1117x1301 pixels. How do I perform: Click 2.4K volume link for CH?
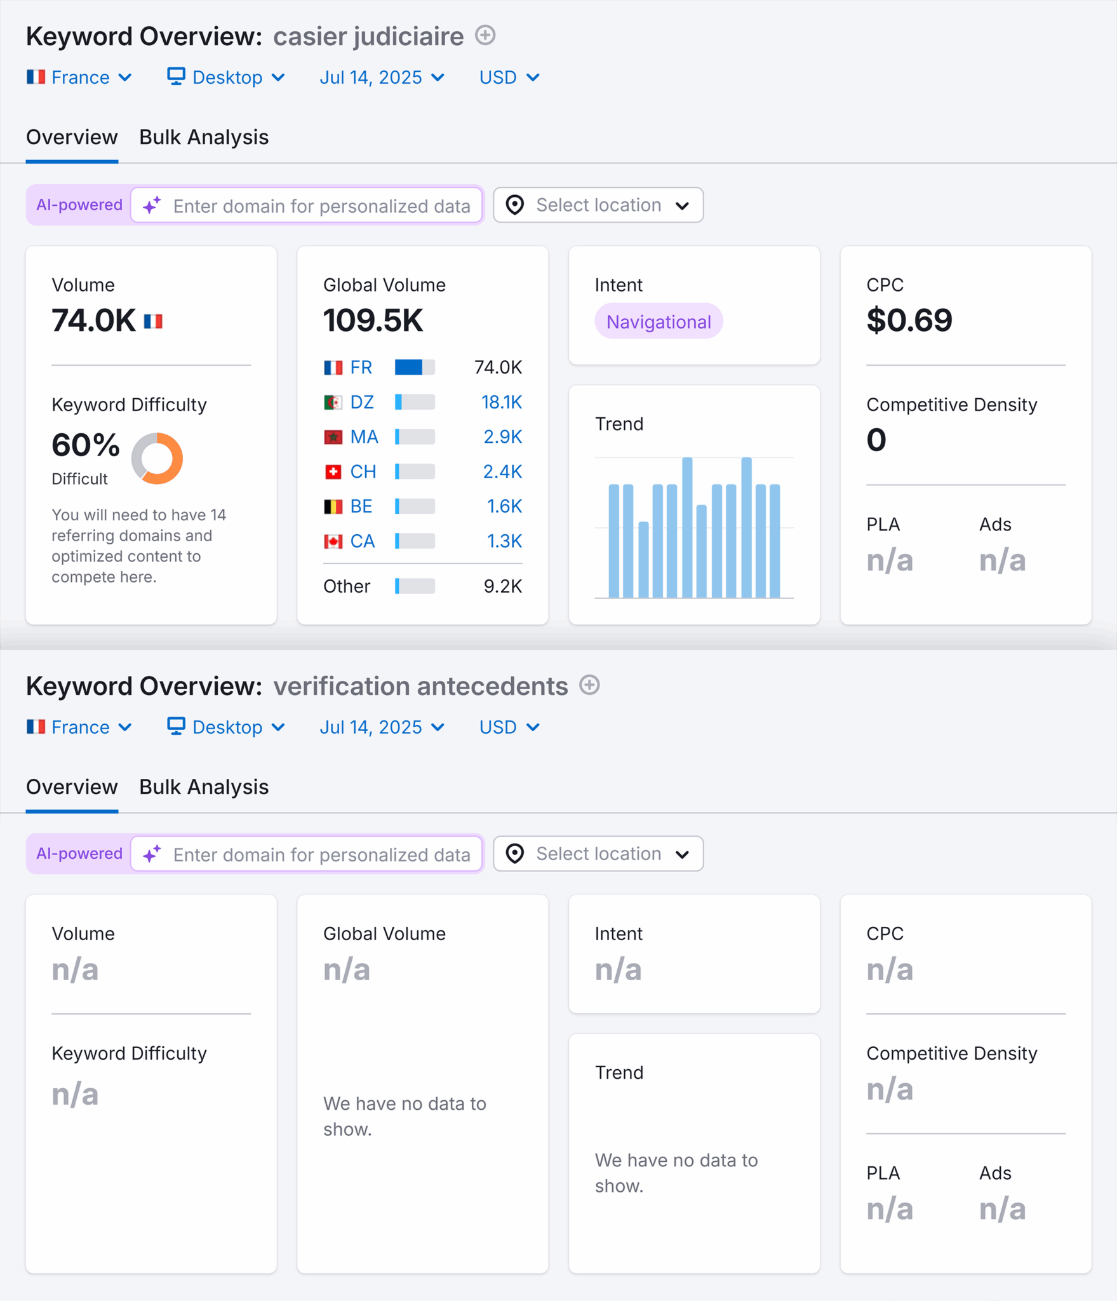pyautogui.click(x=502, y=471)
